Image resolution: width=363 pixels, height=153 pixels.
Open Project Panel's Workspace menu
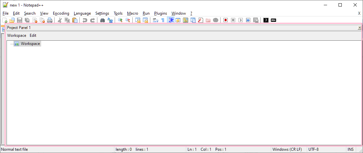tap(17, 35)
